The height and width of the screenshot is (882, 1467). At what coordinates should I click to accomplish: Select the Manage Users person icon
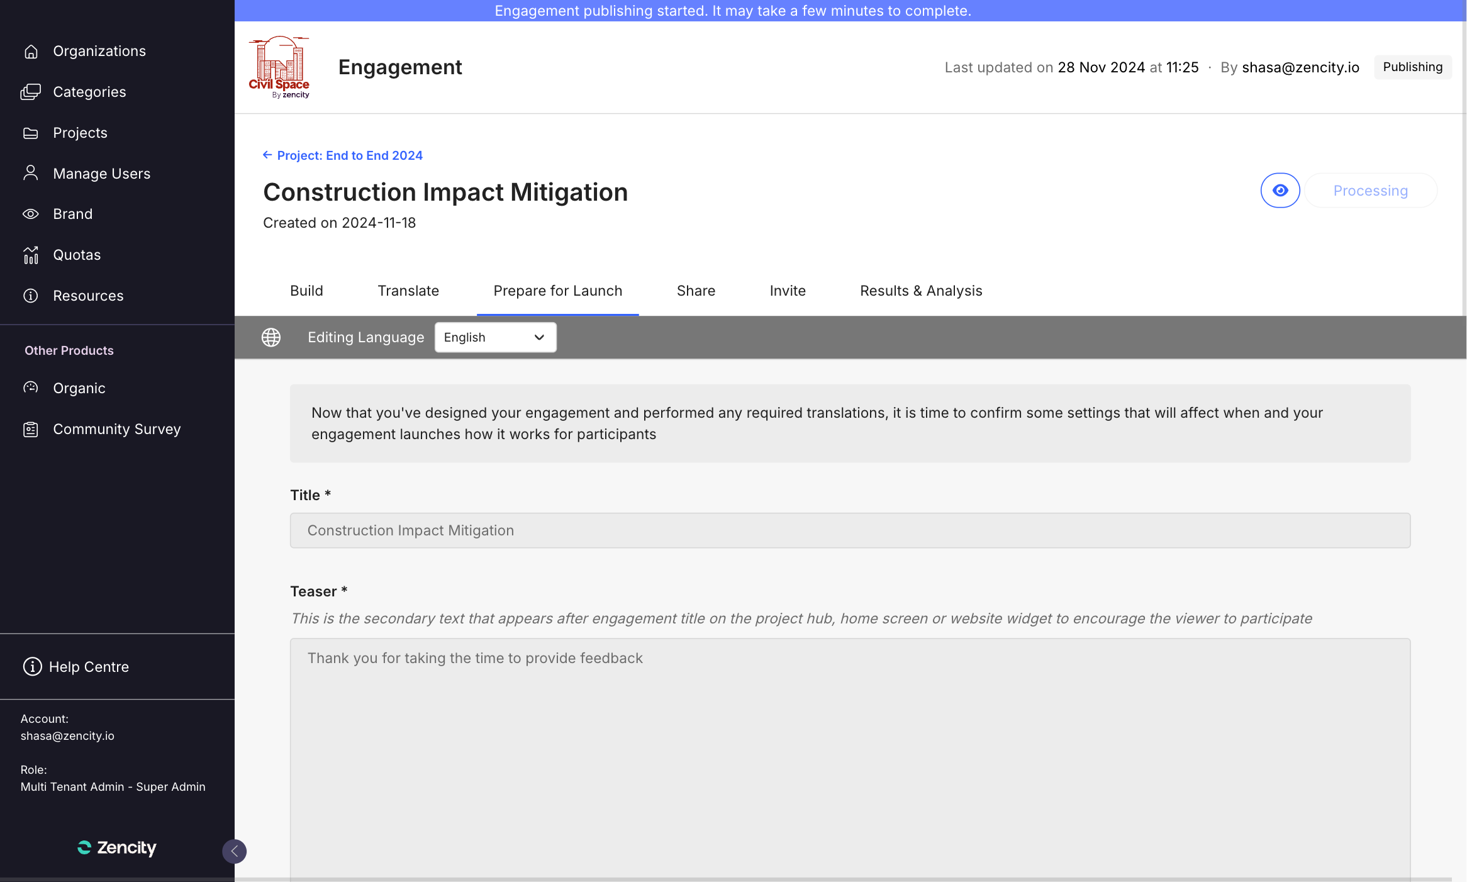pos(31,173)
